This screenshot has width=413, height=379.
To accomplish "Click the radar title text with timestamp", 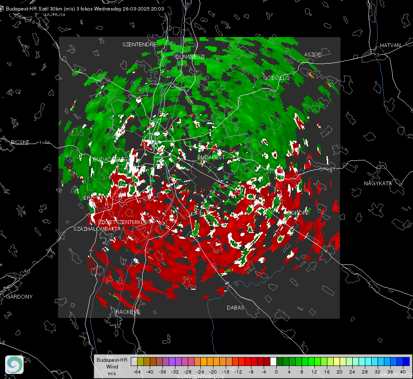I will [85, 9].
